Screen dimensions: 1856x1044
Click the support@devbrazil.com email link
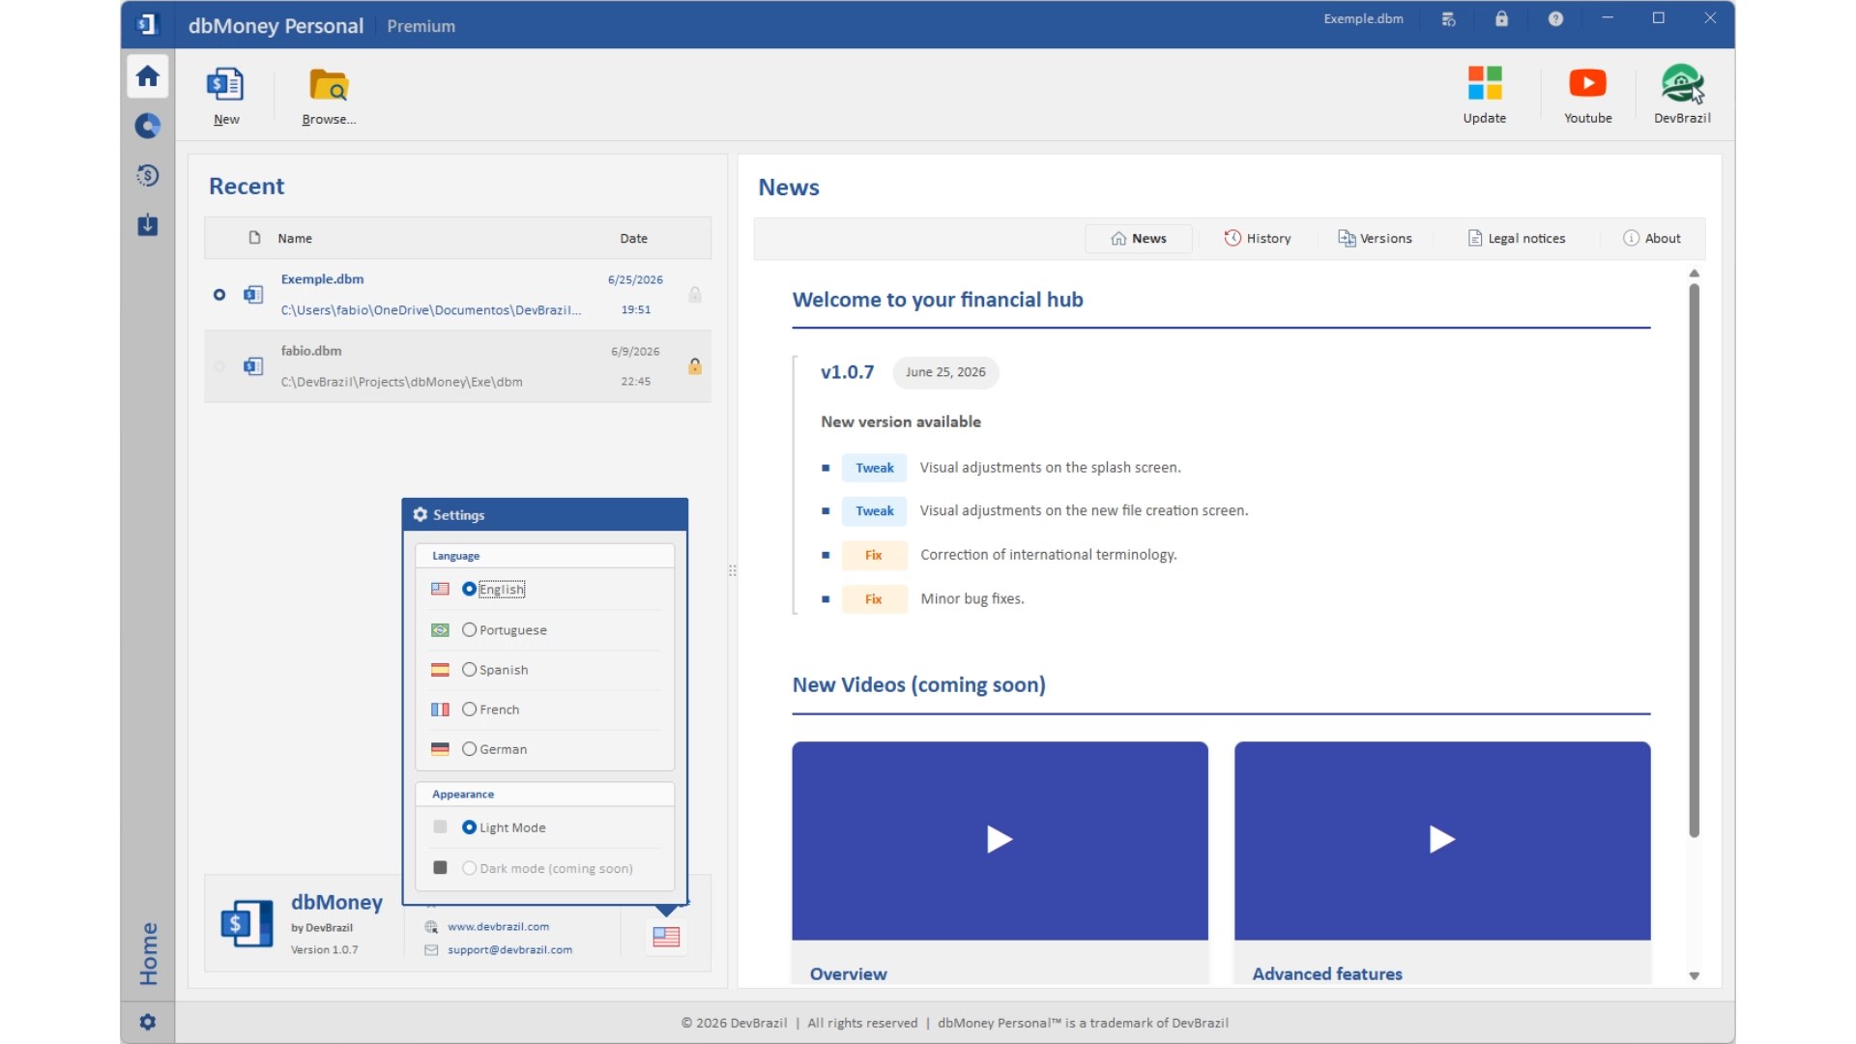click(x=509, y=950)
